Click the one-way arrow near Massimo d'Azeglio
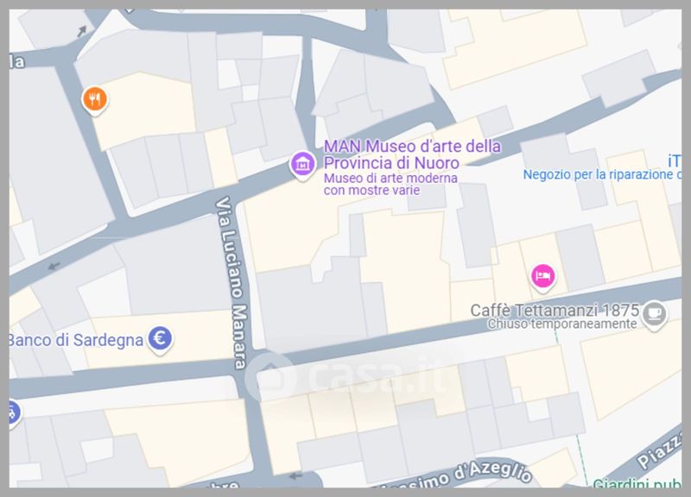 pyautogui.click(x=295, y=474)
